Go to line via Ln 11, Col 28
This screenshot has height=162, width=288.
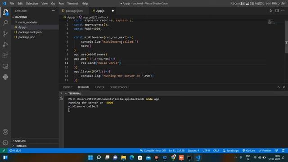point(177,150)
